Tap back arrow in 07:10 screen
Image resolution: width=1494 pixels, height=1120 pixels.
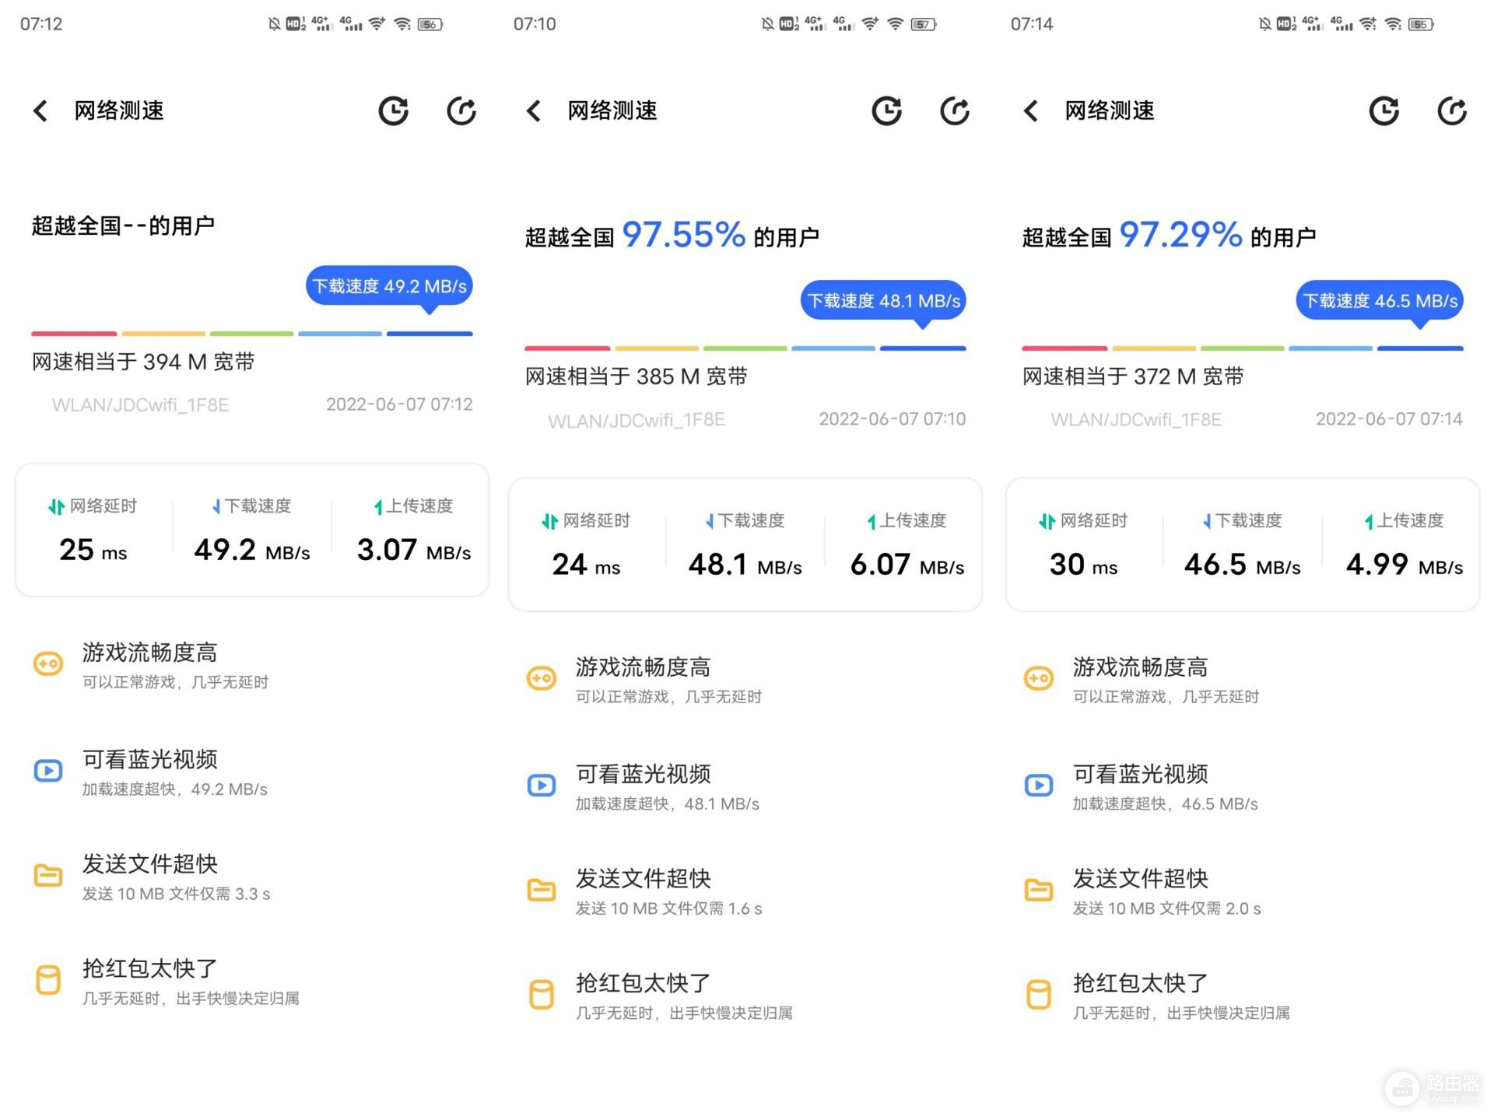[x=534, y=110]
